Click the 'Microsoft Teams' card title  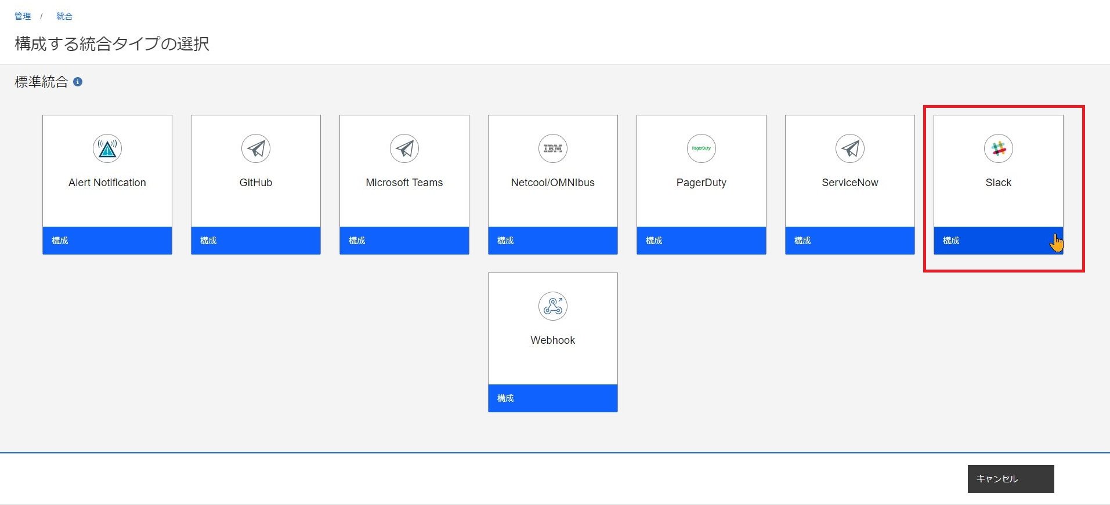pos(404,183)
